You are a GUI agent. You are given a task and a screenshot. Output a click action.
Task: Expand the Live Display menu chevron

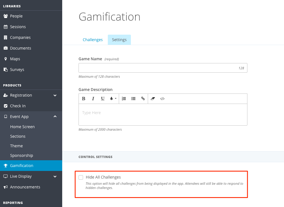[55, 176]
